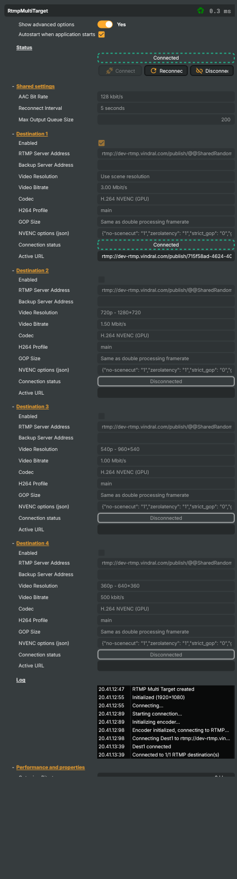This screenshot has height=879, width=237.
Task: Toggle the Show advanced options switch
Action: 105,25
